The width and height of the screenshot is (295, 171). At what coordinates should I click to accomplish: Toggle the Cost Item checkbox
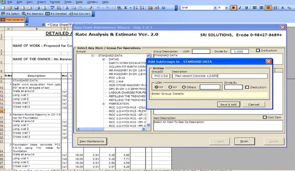click(x=265, y=117)
